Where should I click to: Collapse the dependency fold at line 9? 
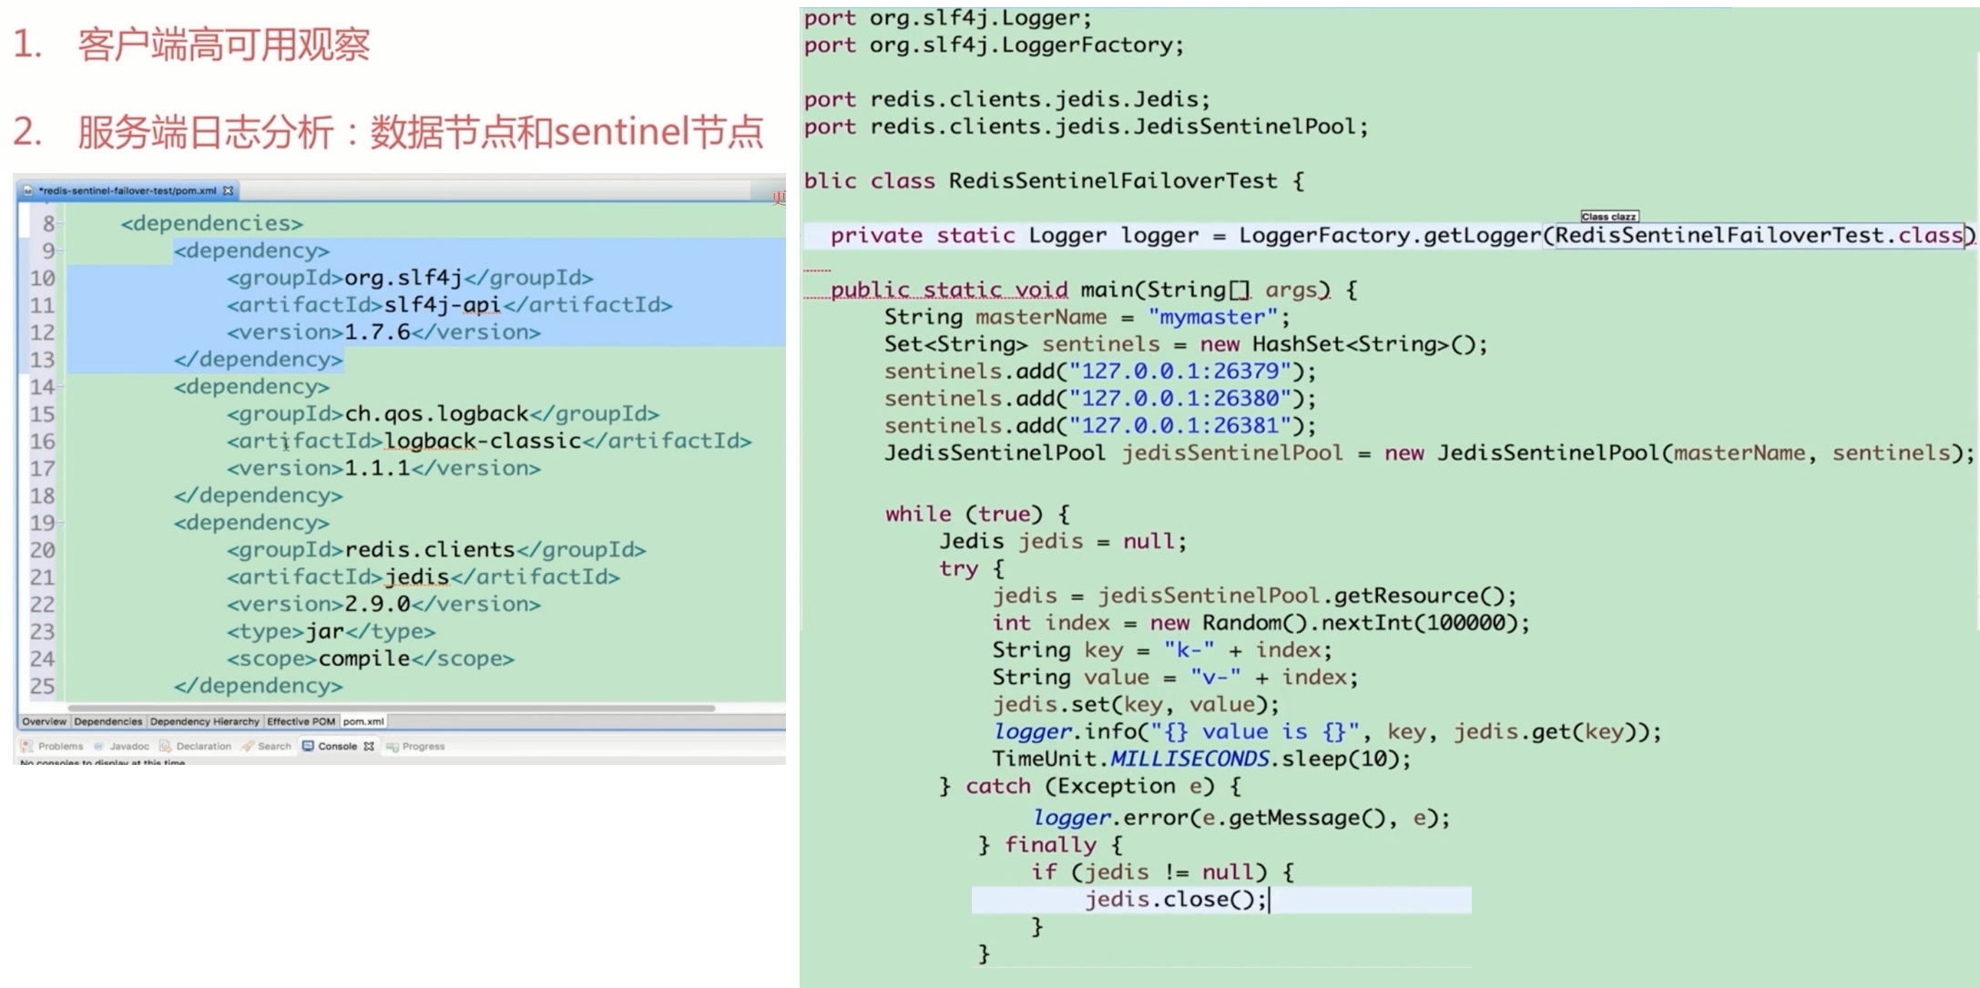coord(60,250)
